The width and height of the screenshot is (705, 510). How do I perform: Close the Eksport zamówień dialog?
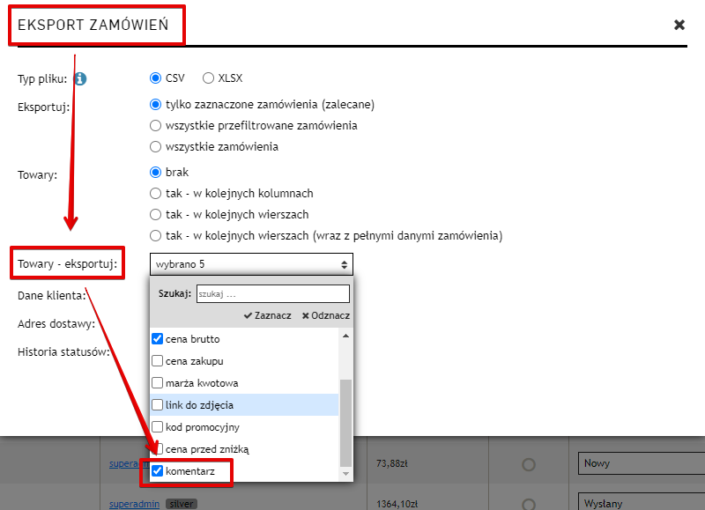[x=679, y=25]
